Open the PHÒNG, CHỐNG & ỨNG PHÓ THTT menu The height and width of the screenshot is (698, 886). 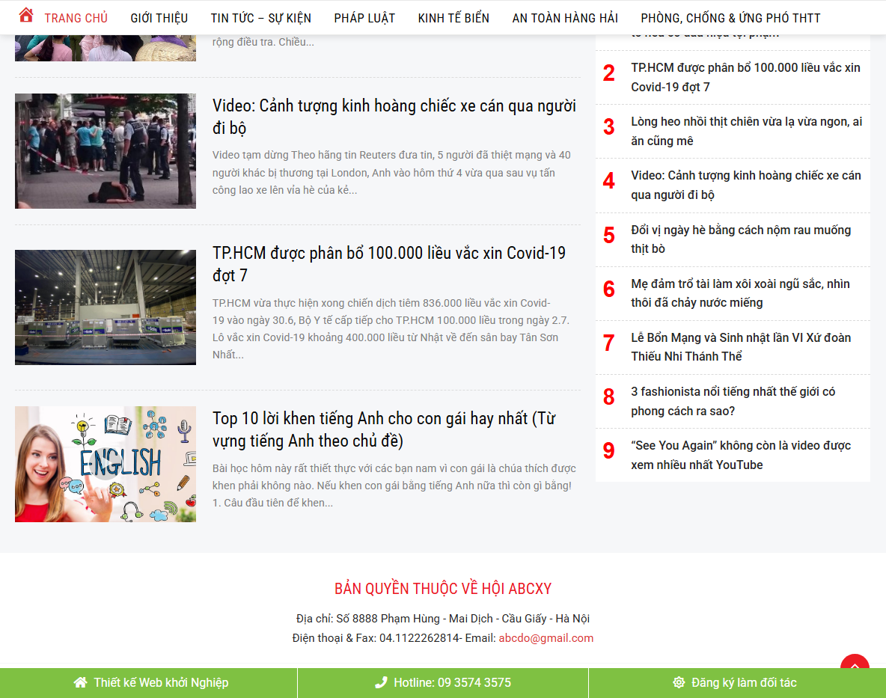click(x=730, y=17)
